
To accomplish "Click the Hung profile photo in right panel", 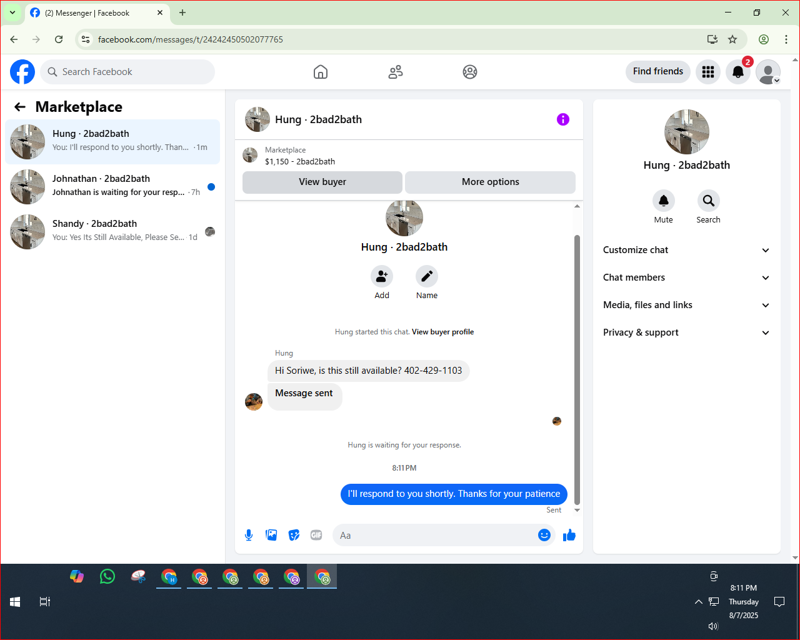I will [687, 132].
